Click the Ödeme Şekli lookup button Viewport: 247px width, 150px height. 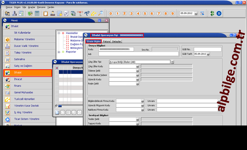(x=137, y=71)
